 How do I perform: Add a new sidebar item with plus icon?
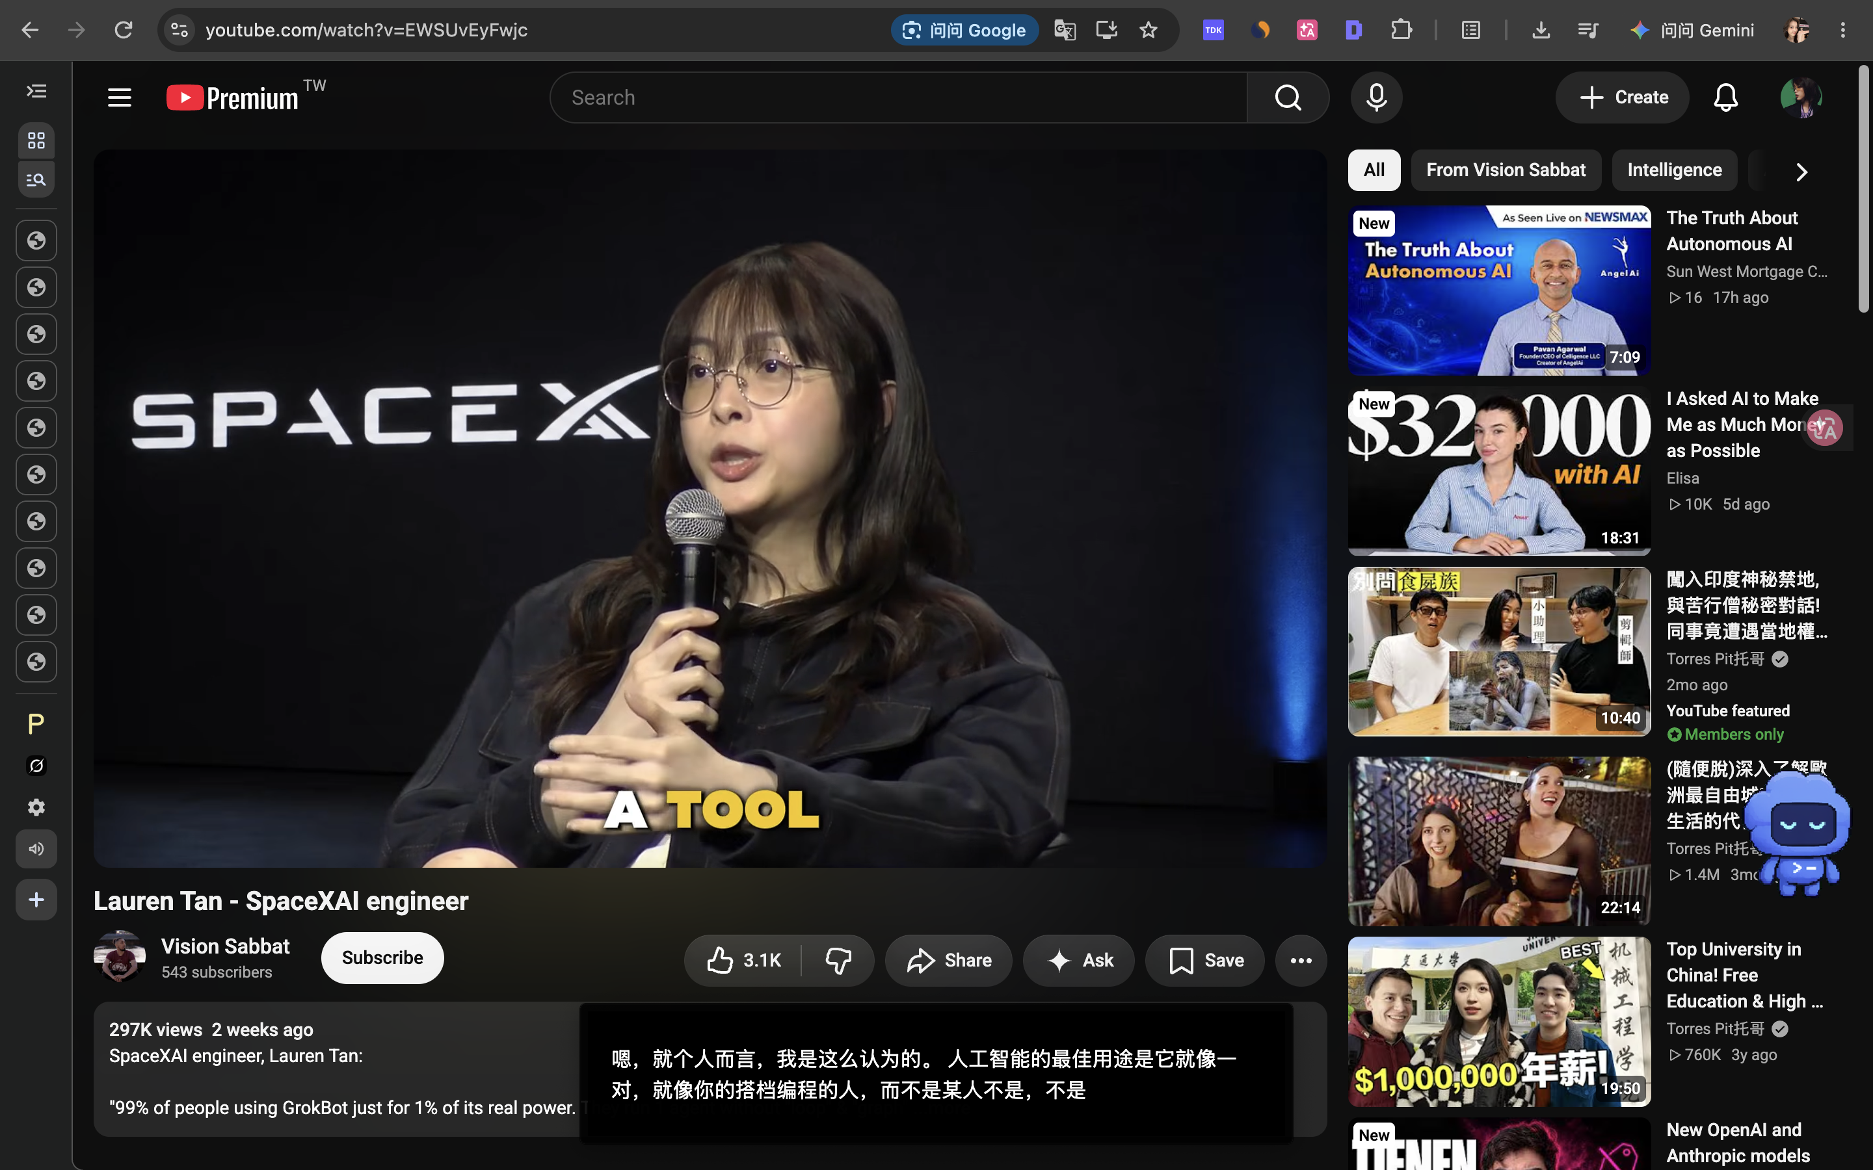(36, 899)
